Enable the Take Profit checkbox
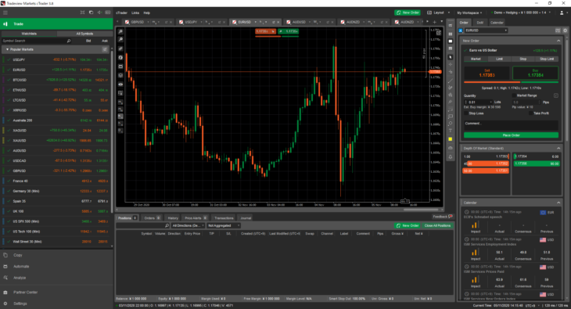571x309 pixels. [530, 113]
